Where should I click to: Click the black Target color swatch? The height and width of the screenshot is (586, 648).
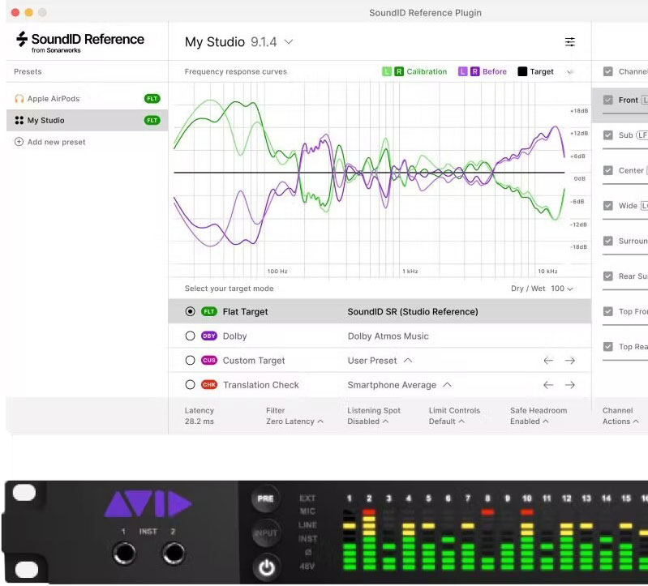click(522, 71)
